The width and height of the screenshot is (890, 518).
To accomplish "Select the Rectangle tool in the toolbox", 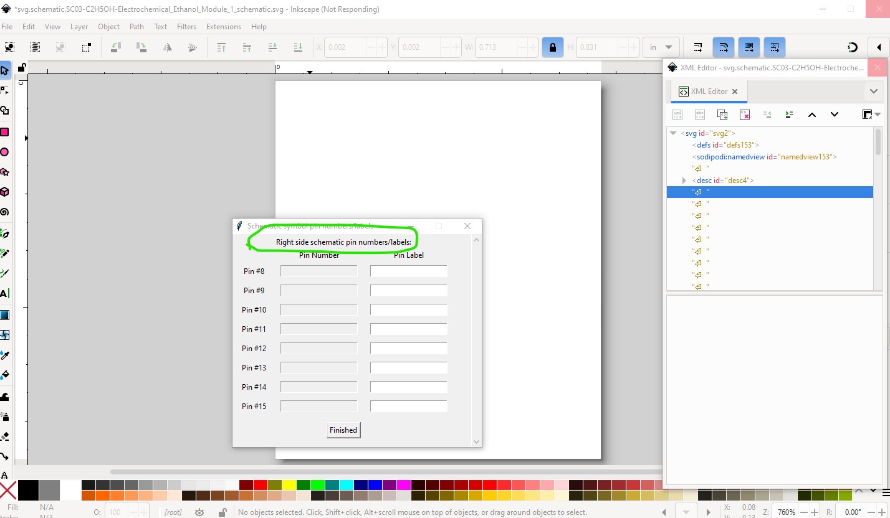I will tap(4, 132).
